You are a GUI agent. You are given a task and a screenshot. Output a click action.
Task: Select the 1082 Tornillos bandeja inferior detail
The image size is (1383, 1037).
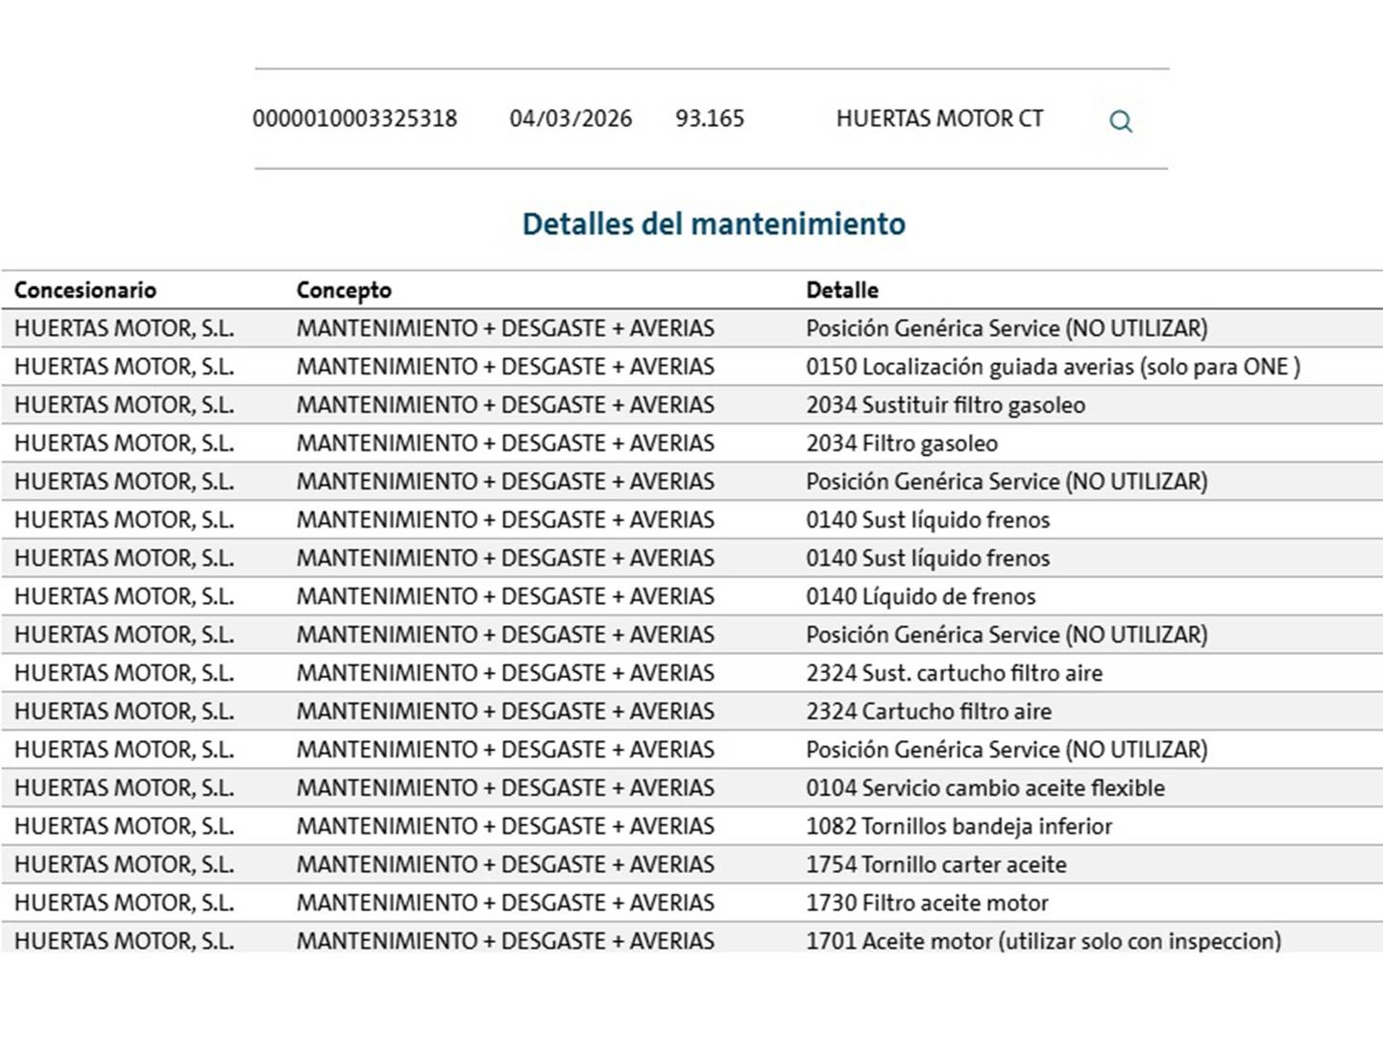[x=959, y=827]
